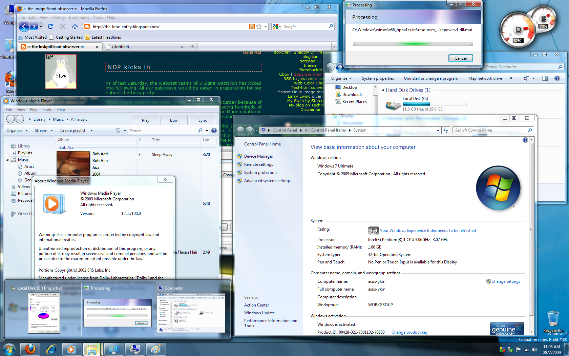Open previous locations dropdown in Control Panel address bar
This screenshot has width=569, height=356.
[438, 130]
